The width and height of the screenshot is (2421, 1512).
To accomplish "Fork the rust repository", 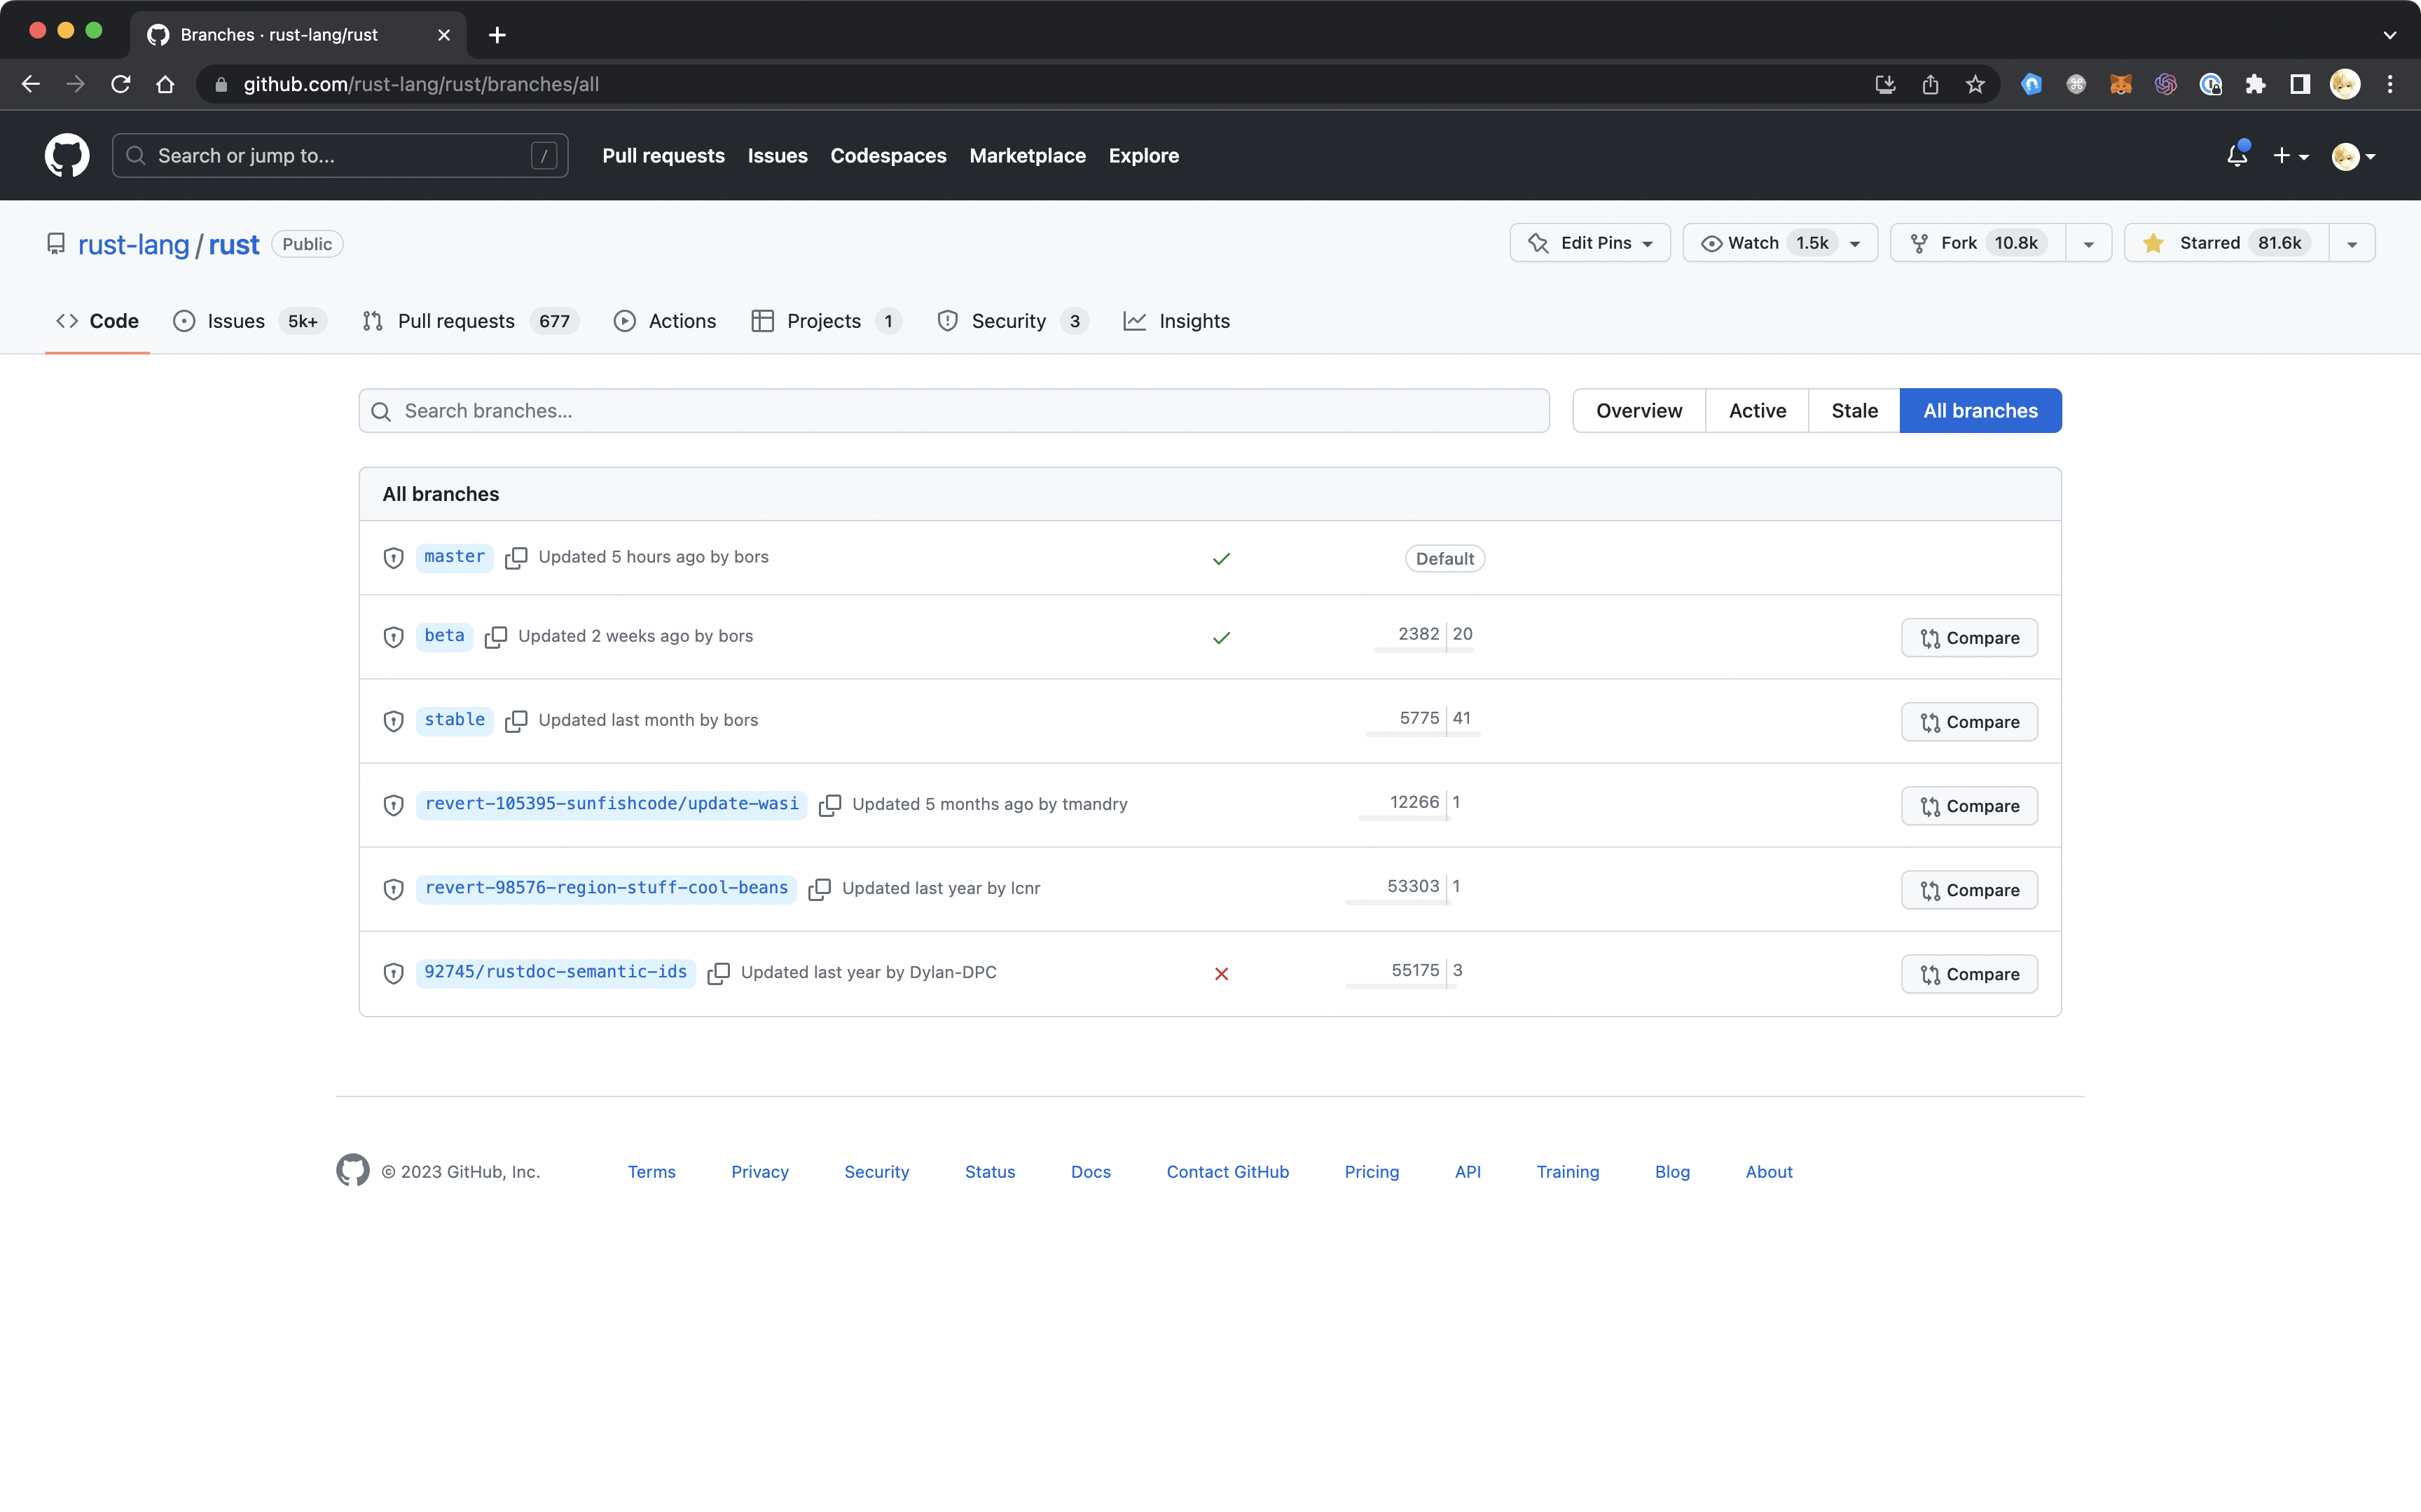I will [x=1977, y=243].
